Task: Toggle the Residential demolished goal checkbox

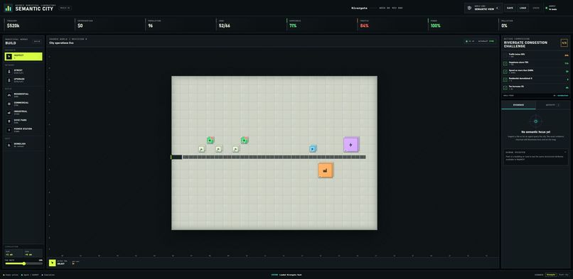Action: coord(505,80)
